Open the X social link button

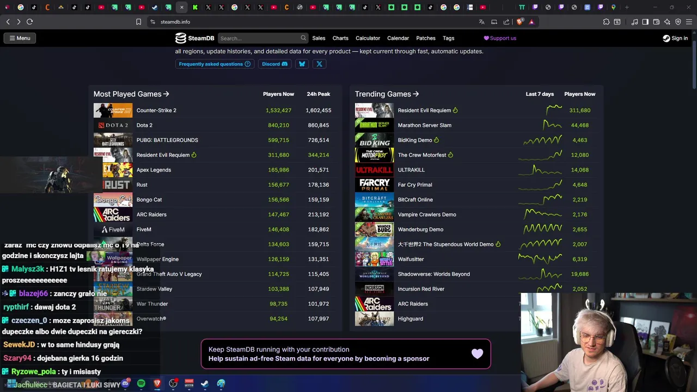click(x=320, y=64)
